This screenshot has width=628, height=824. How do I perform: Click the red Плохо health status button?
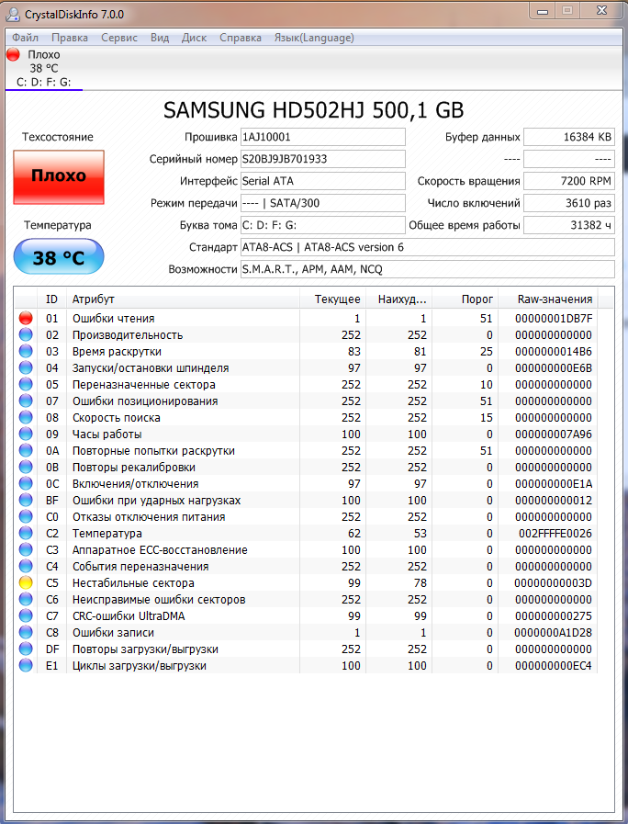tap(59, 177)
